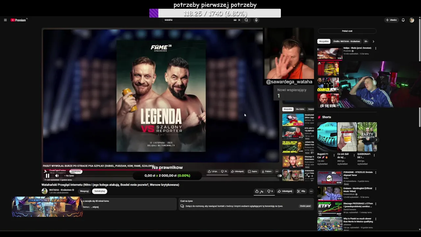Image resolution: width=421 pixels, height=237 pixels.
Task: Open options for 'Dlaczego PRZEGRASZ z ETFem' video
Action: [376, 204]
